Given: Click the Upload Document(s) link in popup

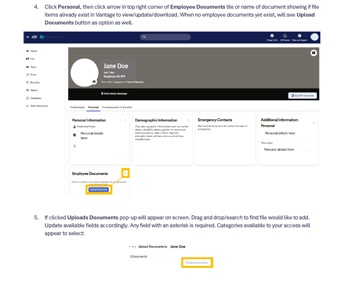Looking at the screenshot, I should point(197,263).
